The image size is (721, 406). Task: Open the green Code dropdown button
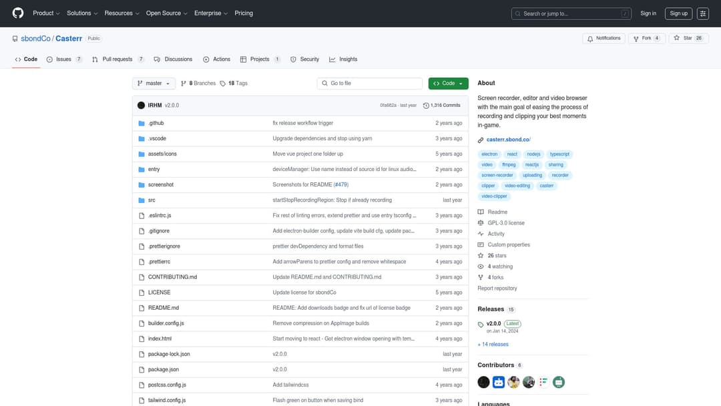(x=449, y=83)
